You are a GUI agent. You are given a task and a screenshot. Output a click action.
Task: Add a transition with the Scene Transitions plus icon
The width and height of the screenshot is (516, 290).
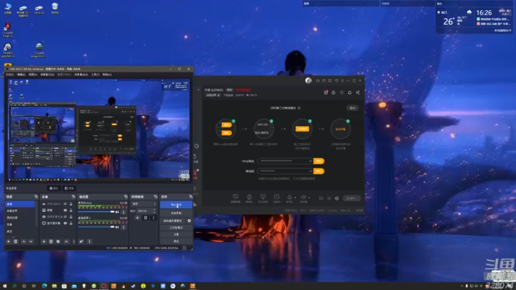click(x=137, y=218)
